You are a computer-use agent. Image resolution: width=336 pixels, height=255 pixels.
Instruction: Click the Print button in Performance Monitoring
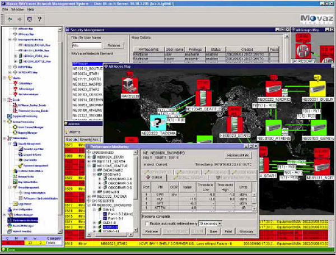(x=228, y=231)
